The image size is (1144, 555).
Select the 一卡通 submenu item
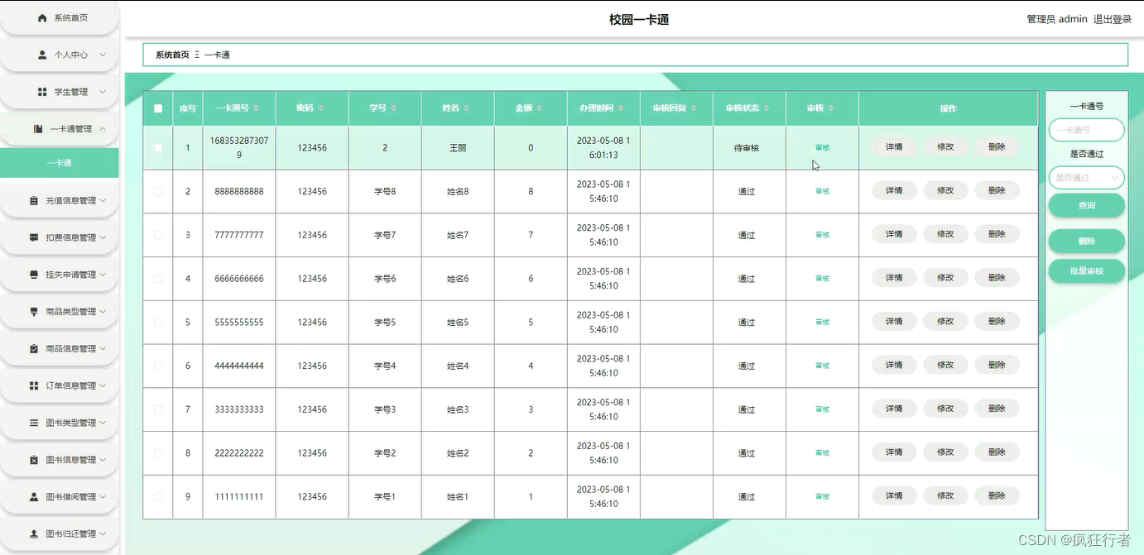(59, 163)
